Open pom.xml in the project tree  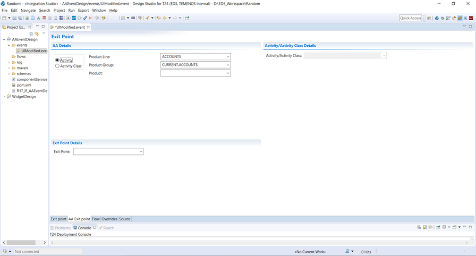coord(23,85)
